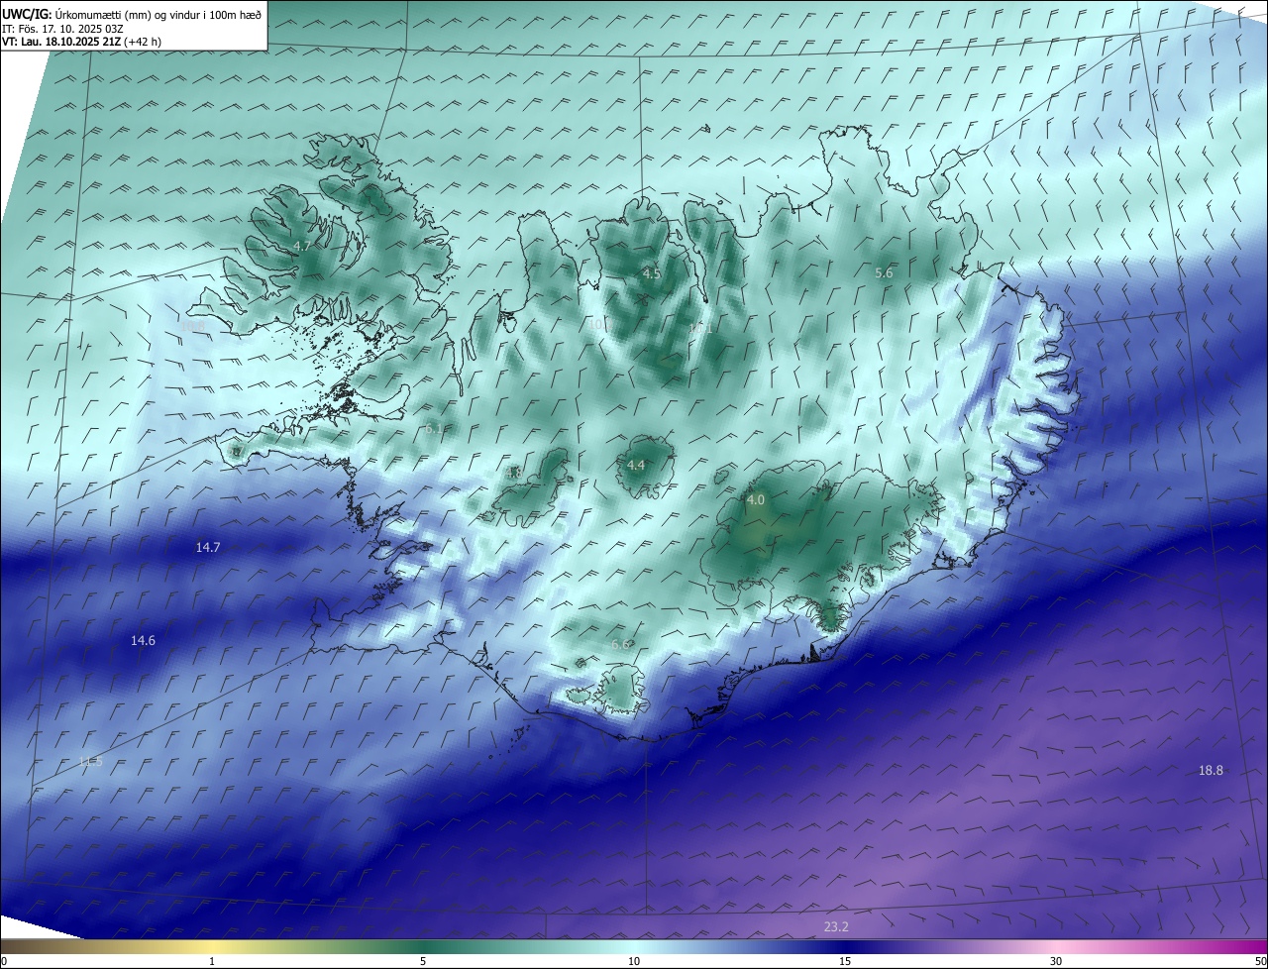Click the 14.6 value over the sea

[143, 641]
